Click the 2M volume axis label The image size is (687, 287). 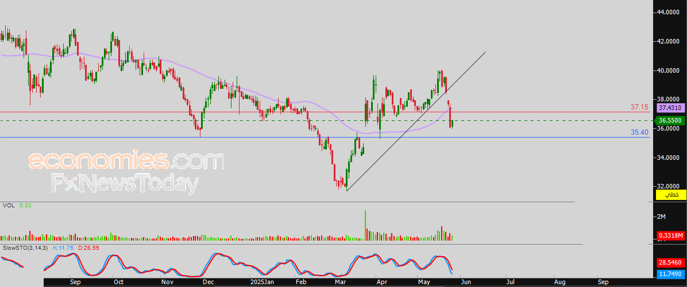tap(662, 217)
